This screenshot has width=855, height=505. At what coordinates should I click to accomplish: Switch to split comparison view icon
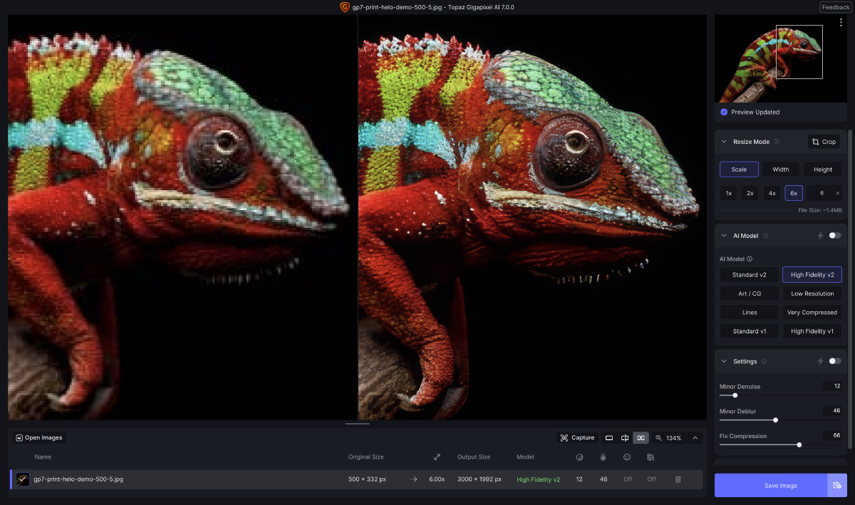(625, 437)
